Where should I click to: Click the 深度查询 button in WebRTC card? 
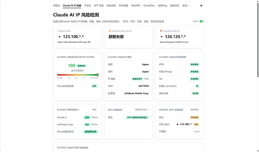(x=194, y=110)
